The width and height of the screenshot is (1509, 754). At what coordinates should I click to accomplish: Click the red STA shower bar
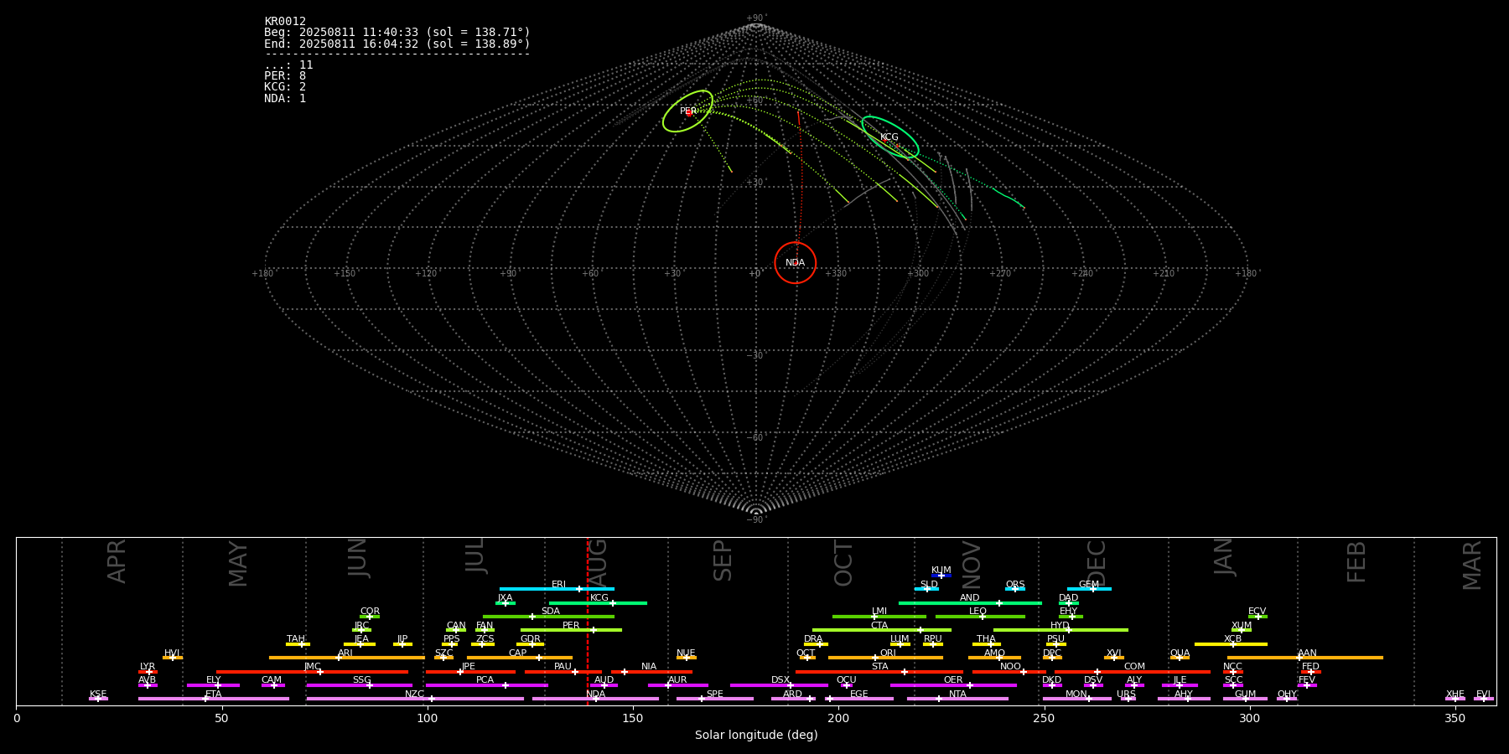tap(879, 671)
